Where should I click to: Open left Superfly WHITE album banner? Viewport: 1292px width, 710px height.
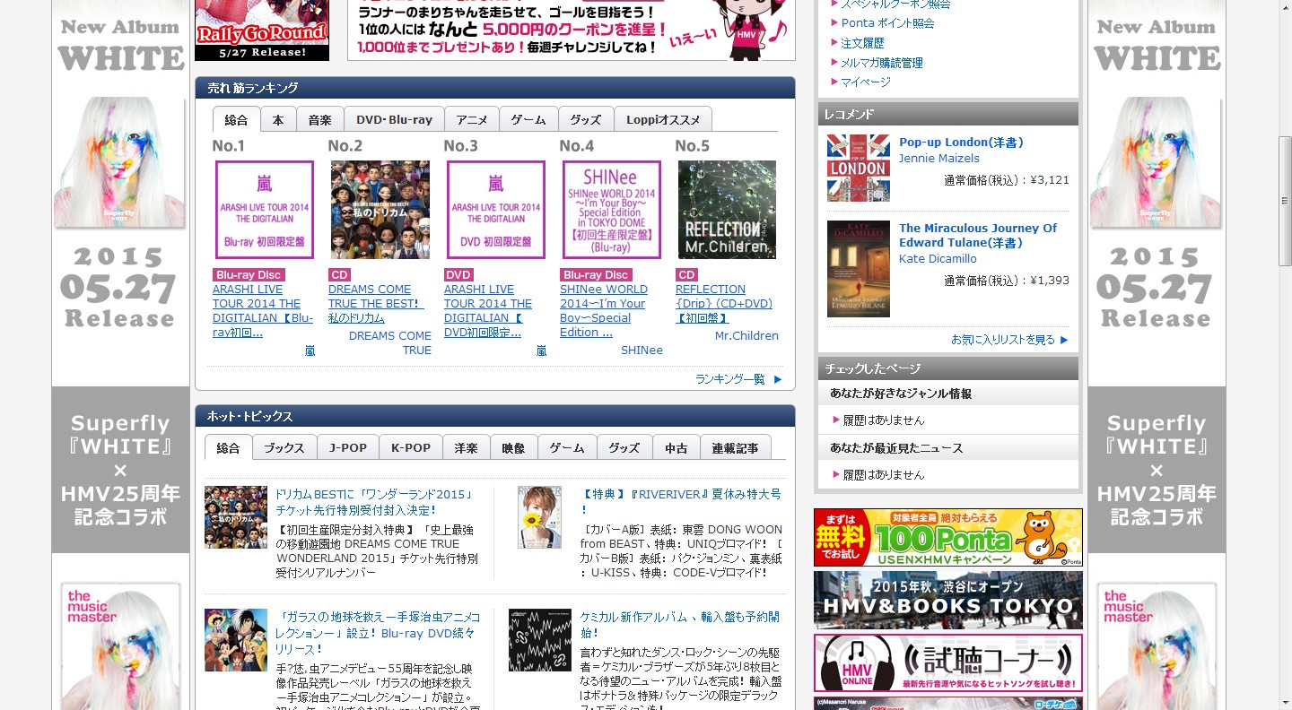point(121,355)
